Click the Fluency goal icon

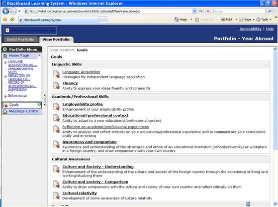[x=57, y=85]
